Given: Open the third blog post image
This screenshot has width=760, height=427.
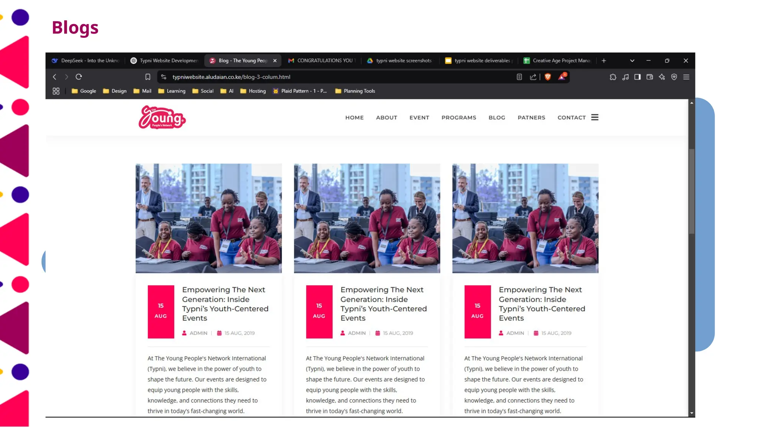Looking at the screenshot, I should [x=525, y=218].
